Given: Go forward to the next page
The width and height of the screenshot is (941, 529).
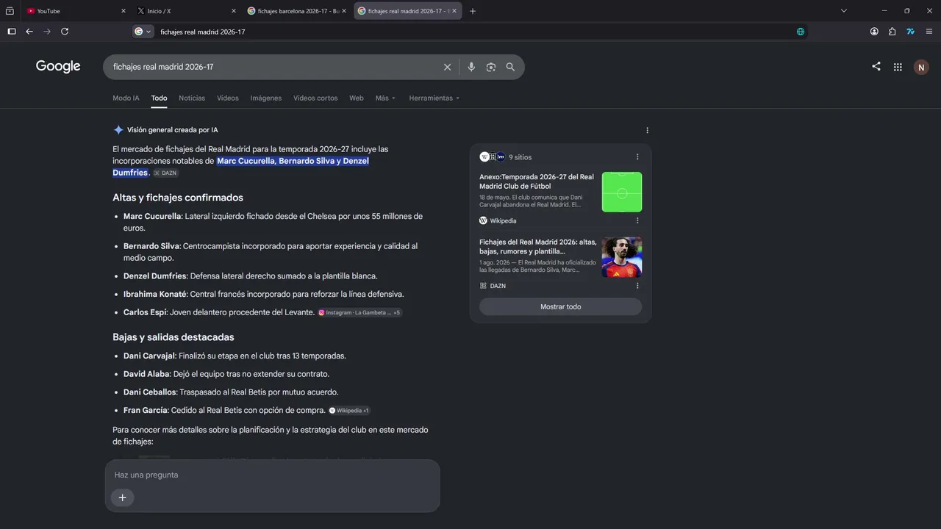Looking at the screenshot, I should click(47, 32).
